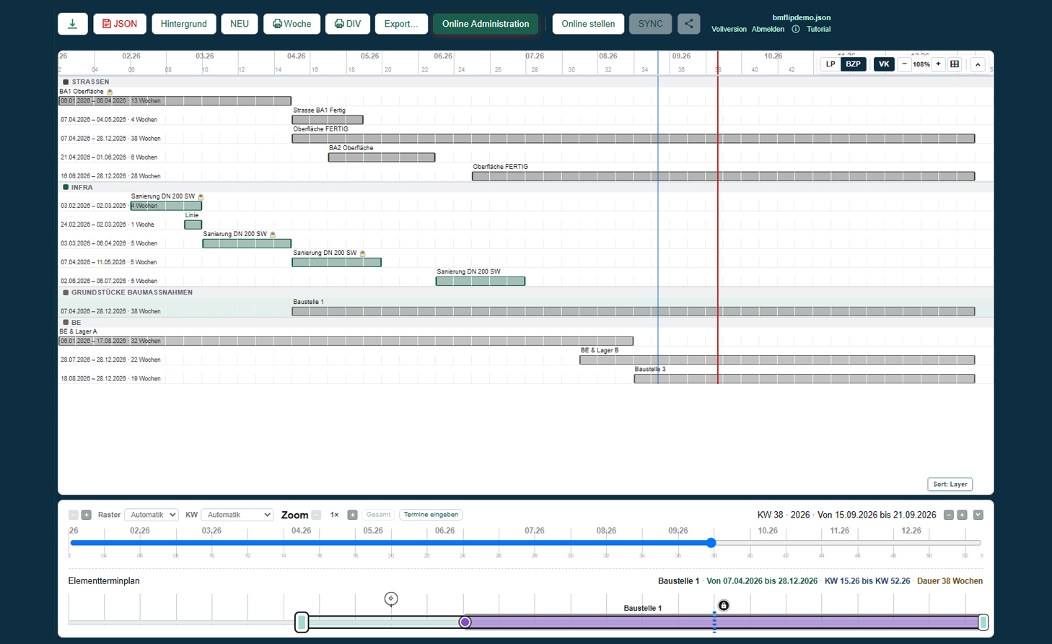
Task: Click the Gesamt button
Action: point(378,515)
